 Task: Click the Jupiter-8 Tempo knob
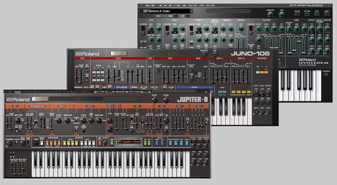36,143
